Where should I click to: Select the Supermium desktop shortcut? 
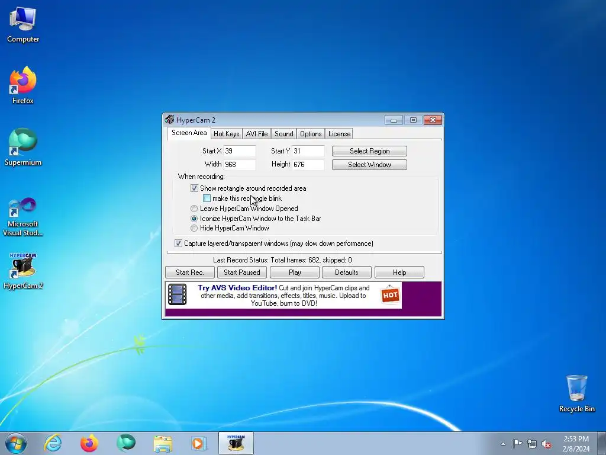coord(23,147)
